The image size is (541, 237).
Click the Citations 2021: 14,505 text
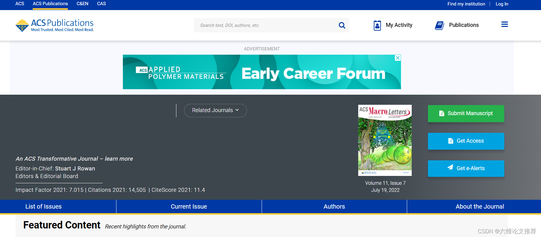point(117,190)
